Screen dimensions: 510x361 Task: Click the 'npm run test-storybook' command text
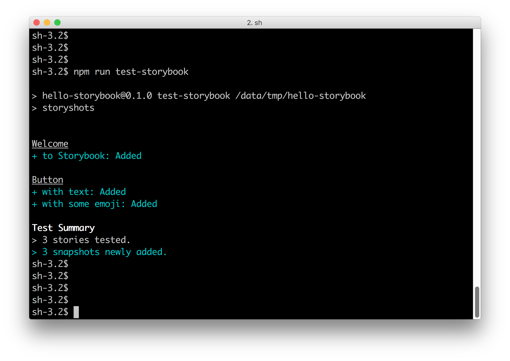coord(131,72)
